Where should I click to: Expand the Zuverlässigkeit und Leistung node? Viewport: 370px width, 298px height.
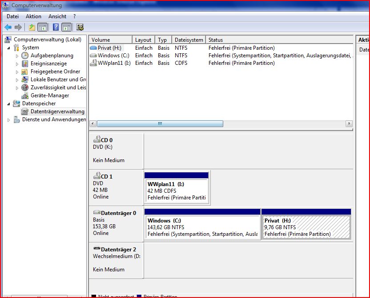click(x=17, y=88)
